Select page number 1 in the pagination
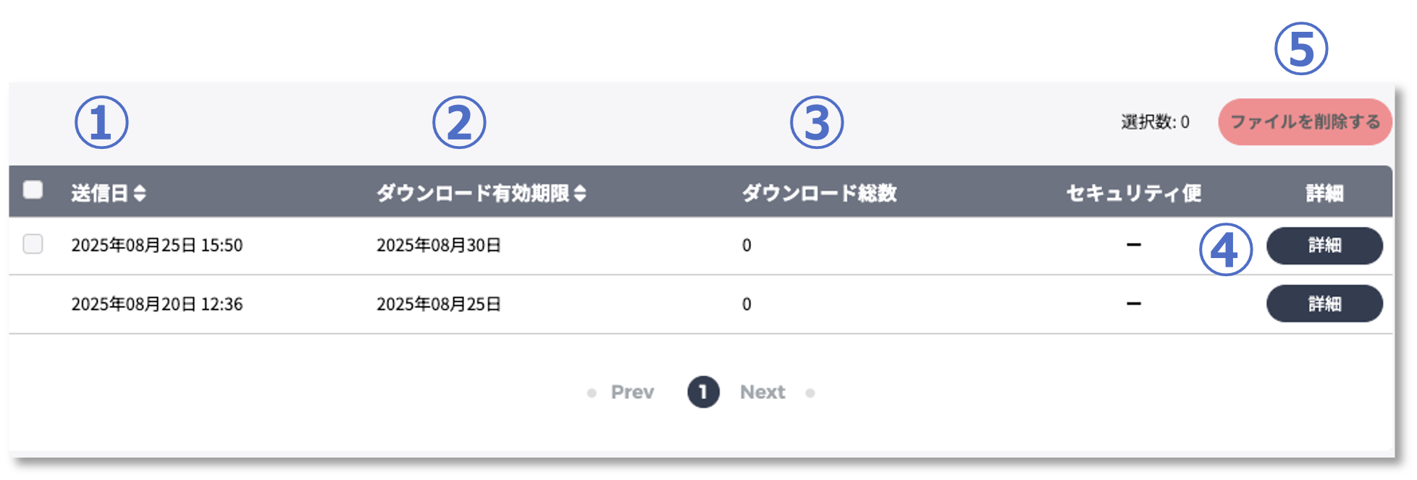The image size is (1417, 480). (703, 393)
